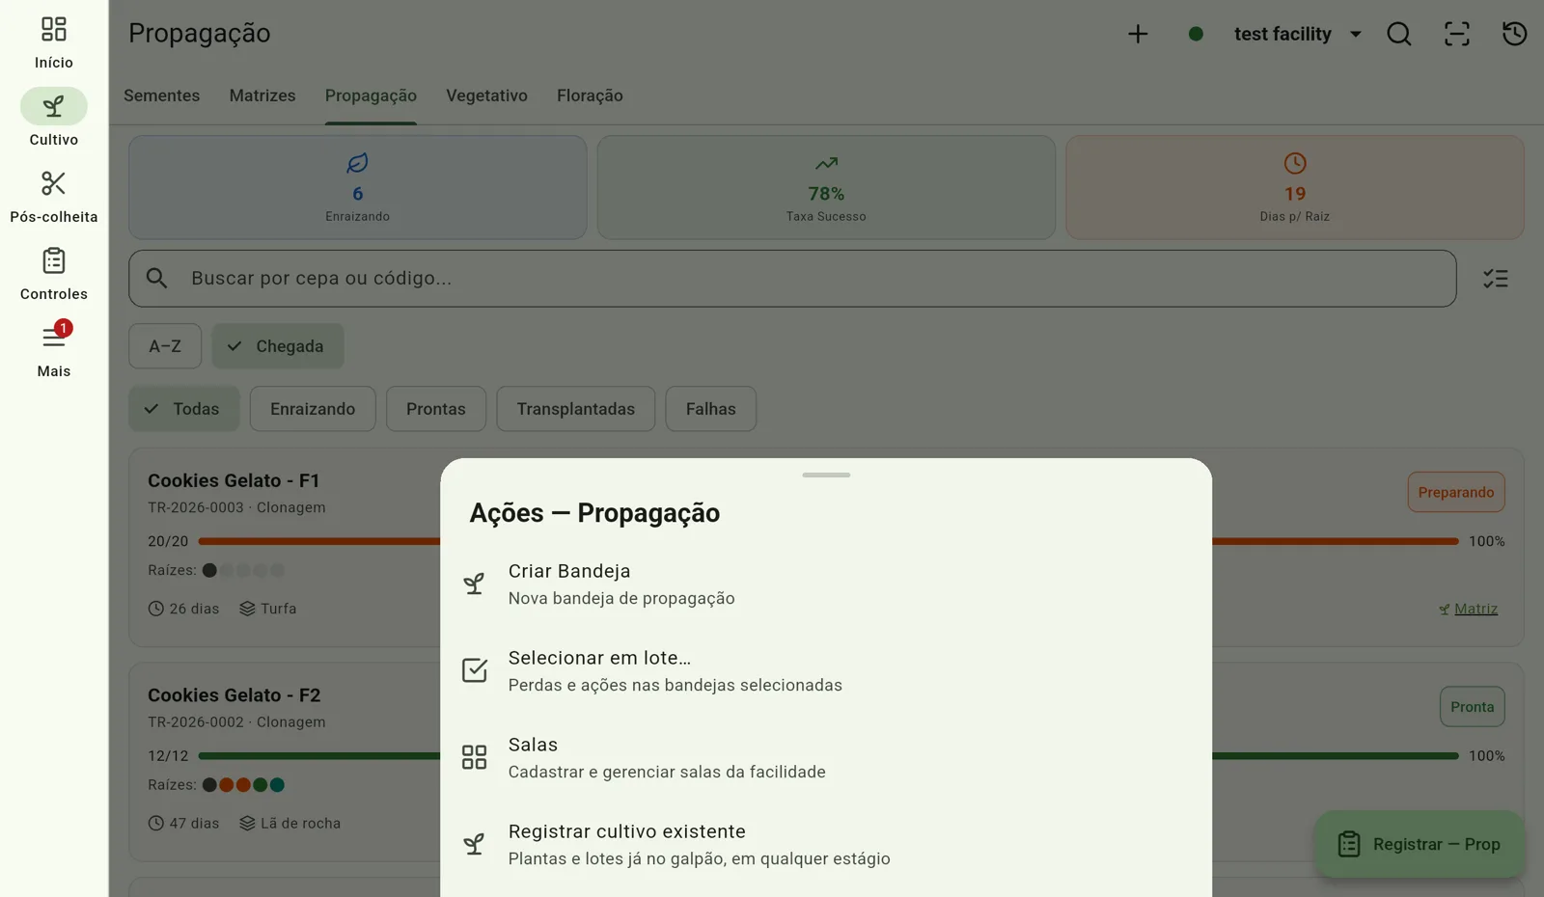The height and width of the screenshot is (897, 1544).
Task: Open the history clock icon
Action: pyautogui.click(x=1515, y=34)
